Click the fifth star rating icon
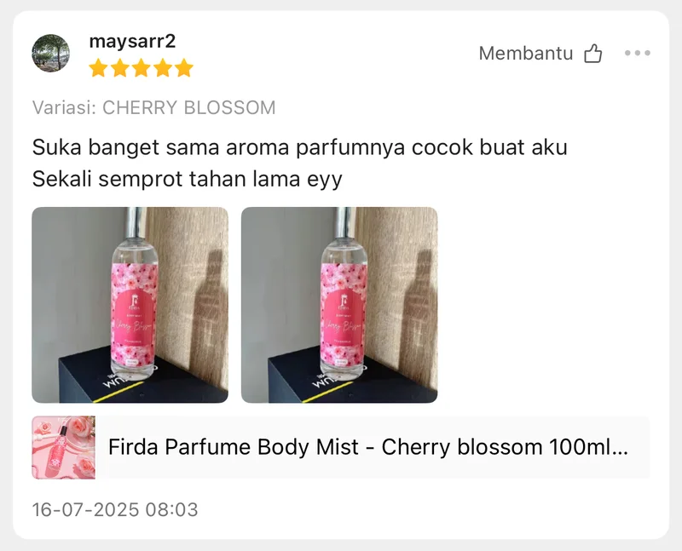 184,68
